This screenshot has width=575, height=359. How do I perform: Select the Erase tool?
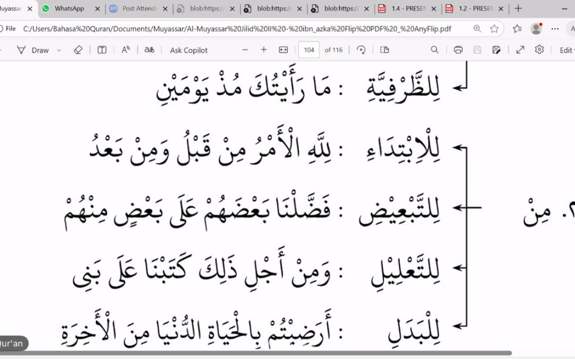point(78,50)
